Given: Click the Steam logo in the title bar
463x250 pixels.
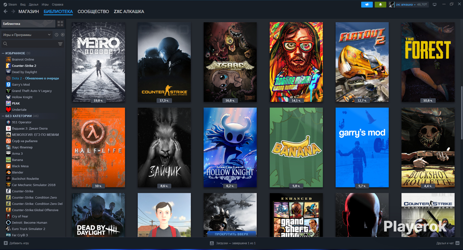Looking at the screenshot, I should 5,4.
